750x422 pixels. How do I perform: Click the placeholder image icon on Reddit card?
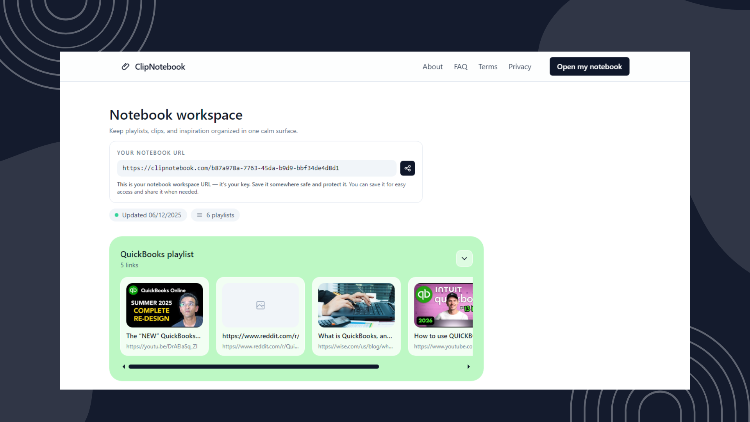click(x=261, y=305)
